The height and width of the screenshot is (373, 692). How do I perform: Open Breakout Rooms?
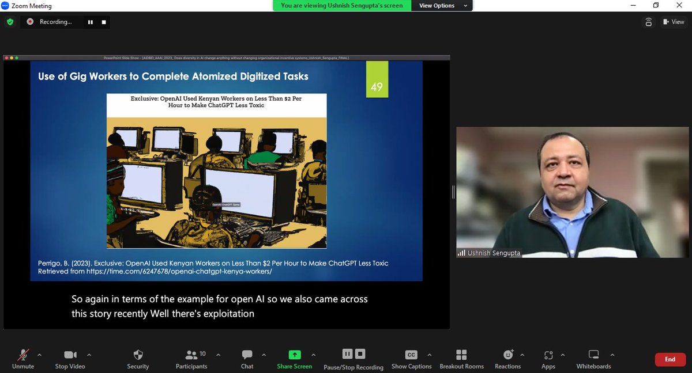click(461, 359)
